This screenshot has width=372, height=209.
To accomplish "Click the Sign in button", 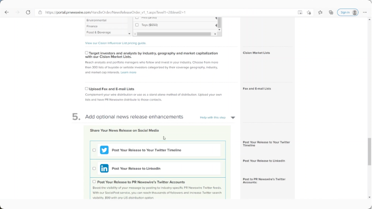I will 347,12.
